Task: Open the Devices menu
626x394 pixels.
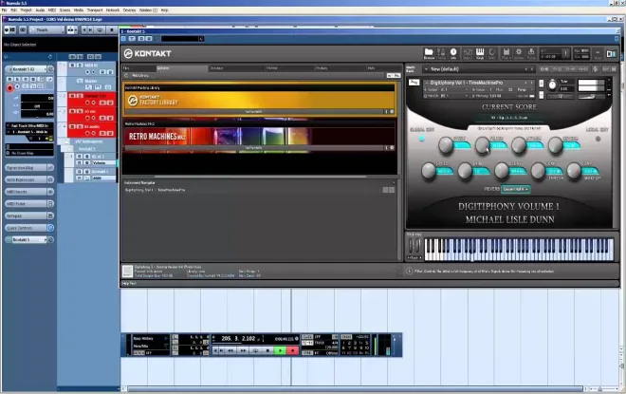Action: click(129, 10)
